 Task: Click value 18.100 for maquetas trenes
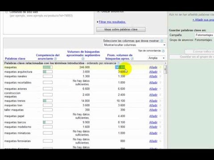tap(121, 101)
